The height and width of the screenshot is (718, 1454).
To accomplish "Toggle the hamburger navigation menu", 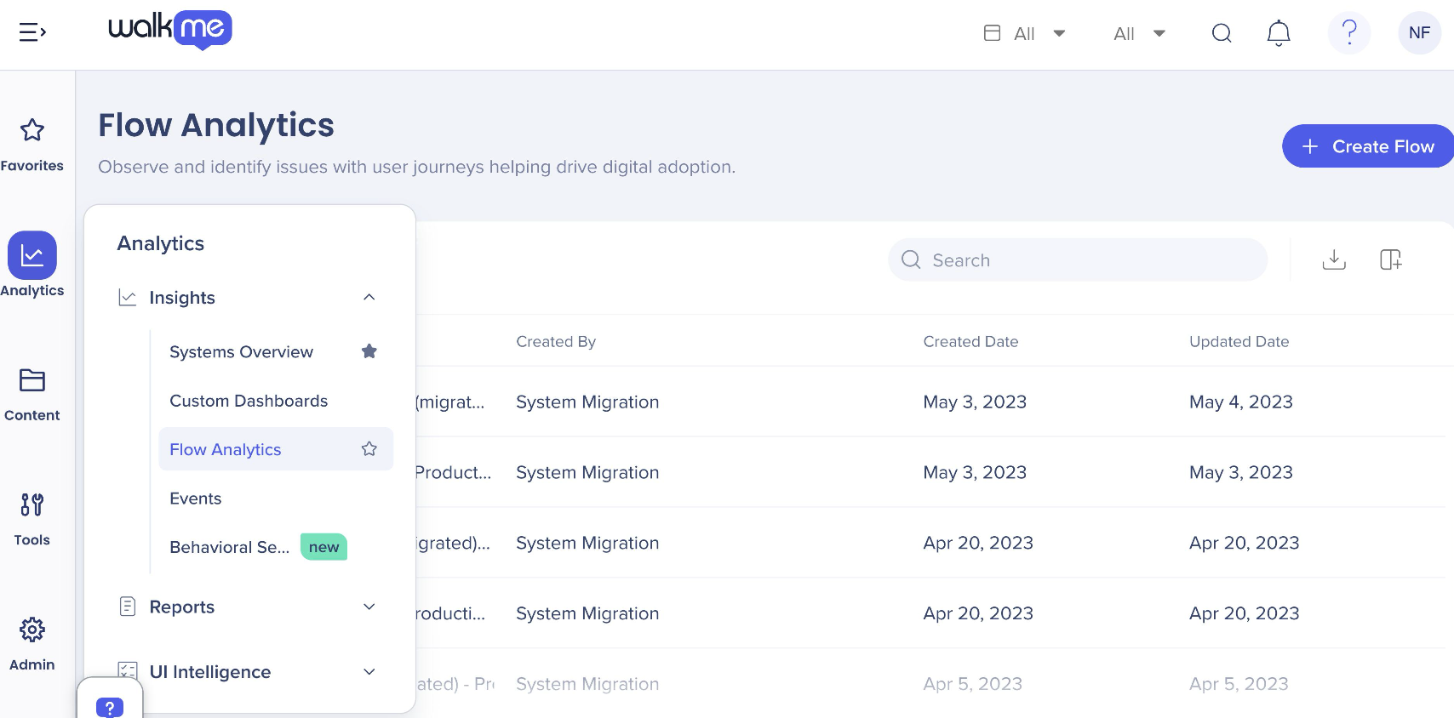I will (32, 32).
